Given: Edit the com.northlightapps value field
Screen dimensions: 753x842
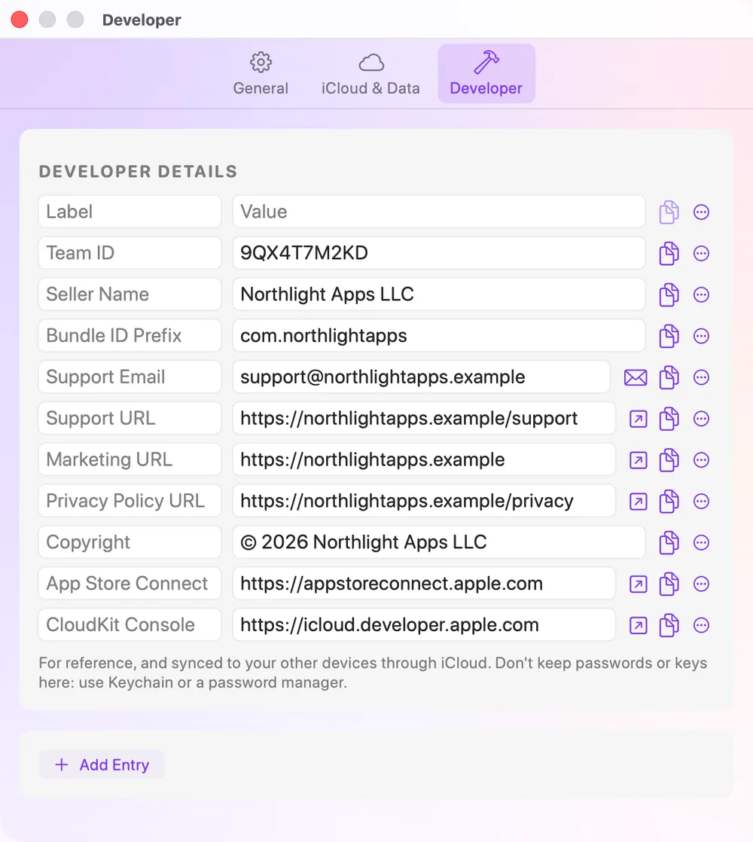Looking at the screenshot, I should click(438, 336).
